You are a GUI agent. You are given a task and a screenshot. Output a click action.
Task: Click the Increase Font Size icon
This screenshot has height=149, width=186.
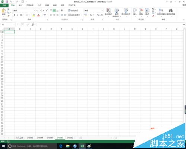point(44,10)
